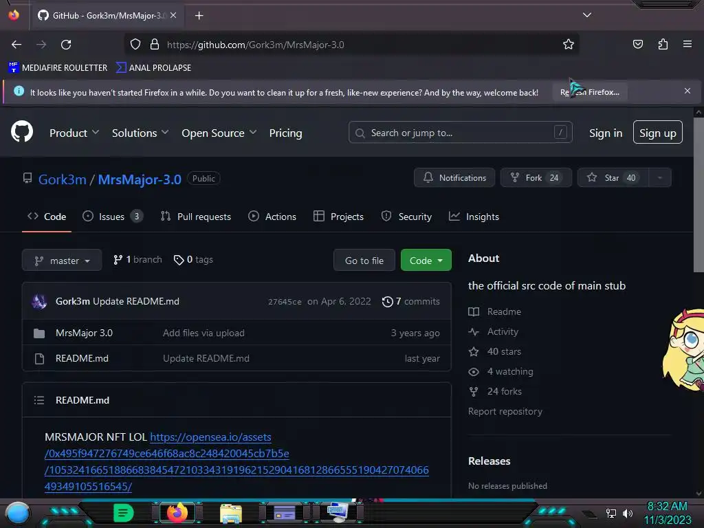Click the Notifications bell button
704x528 pixels.
tap(454, 177)
